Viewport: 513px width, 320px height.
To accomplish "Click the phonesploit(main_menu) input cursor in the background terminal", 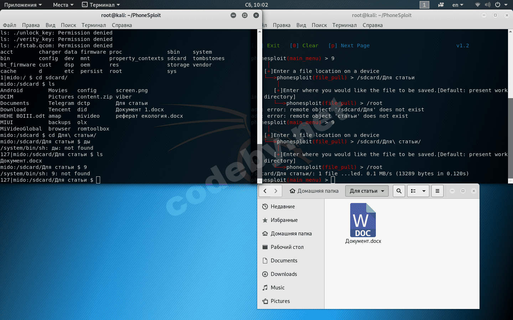I will tap(333, 180).
